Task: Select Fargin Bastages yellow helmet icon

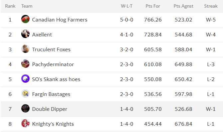Action: (26, 94)
